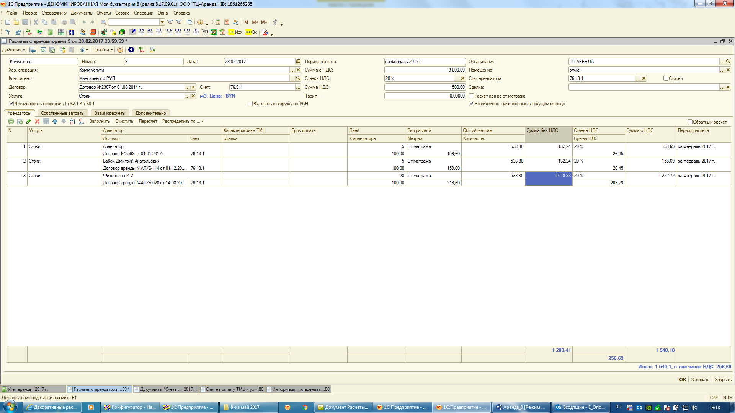
Task: Switch to Взаиморасчеты tab
Action: [x=110, y=113]
